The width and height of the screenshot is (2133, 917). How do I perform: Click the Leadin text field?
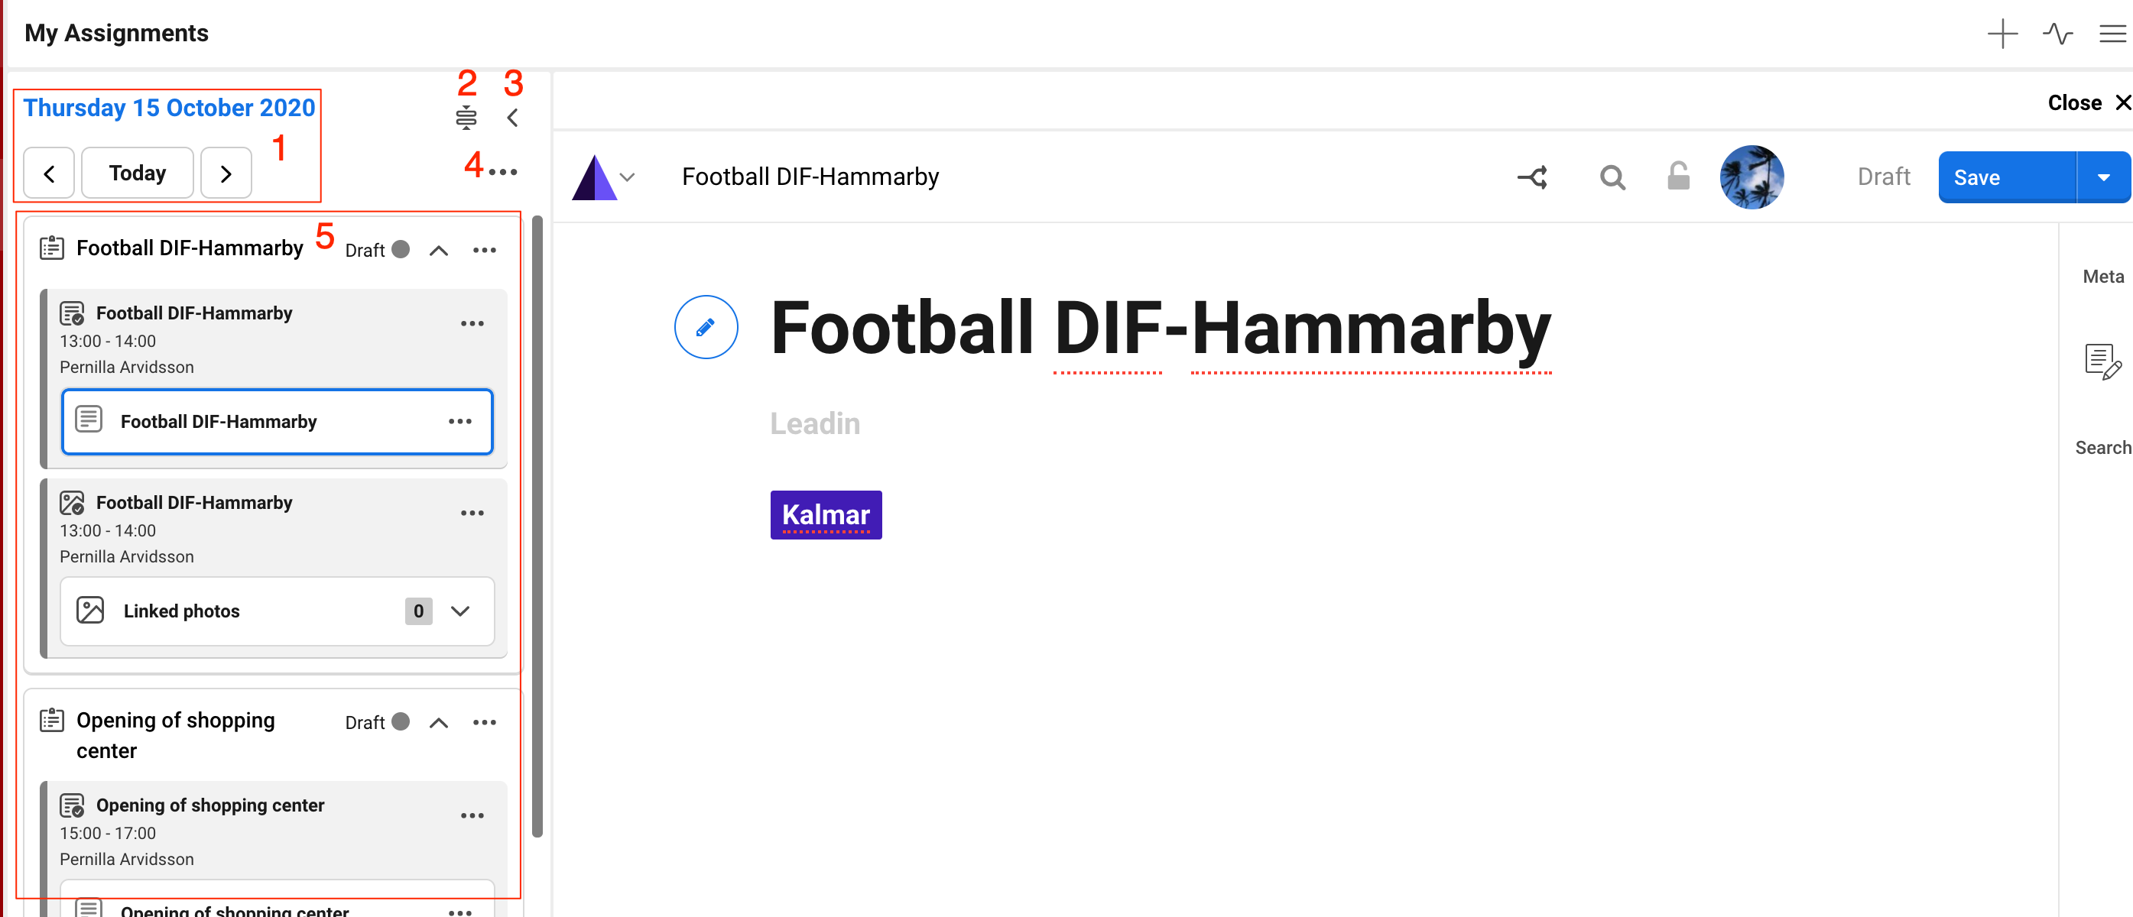[815, 424]
